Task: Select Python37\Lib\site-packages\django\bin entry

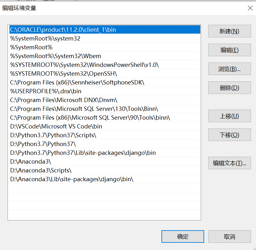Action: coord(105,153)
